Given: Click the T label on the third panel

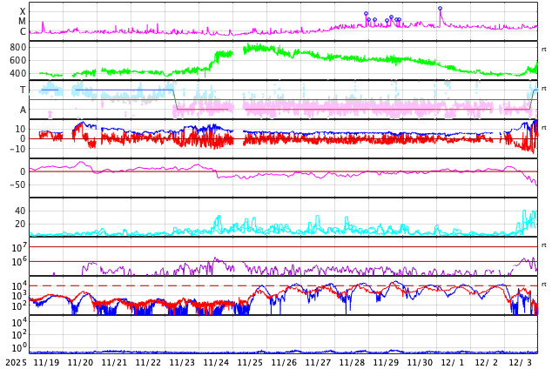Looking at the screenshot, I should click(23, 90).
